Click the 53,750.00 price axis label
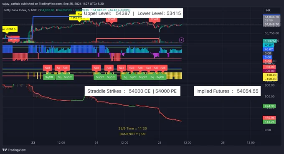This screenshot has width=284, height=154. pyautogui.click(x=272, y=33)
